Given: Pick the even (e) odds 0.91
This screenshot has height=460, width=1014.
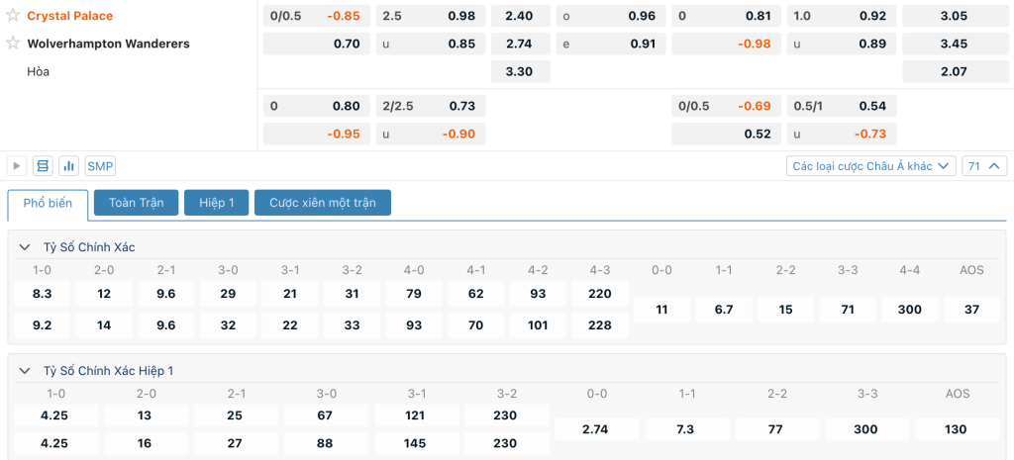Looking at the screenshot, I should 611,44.
